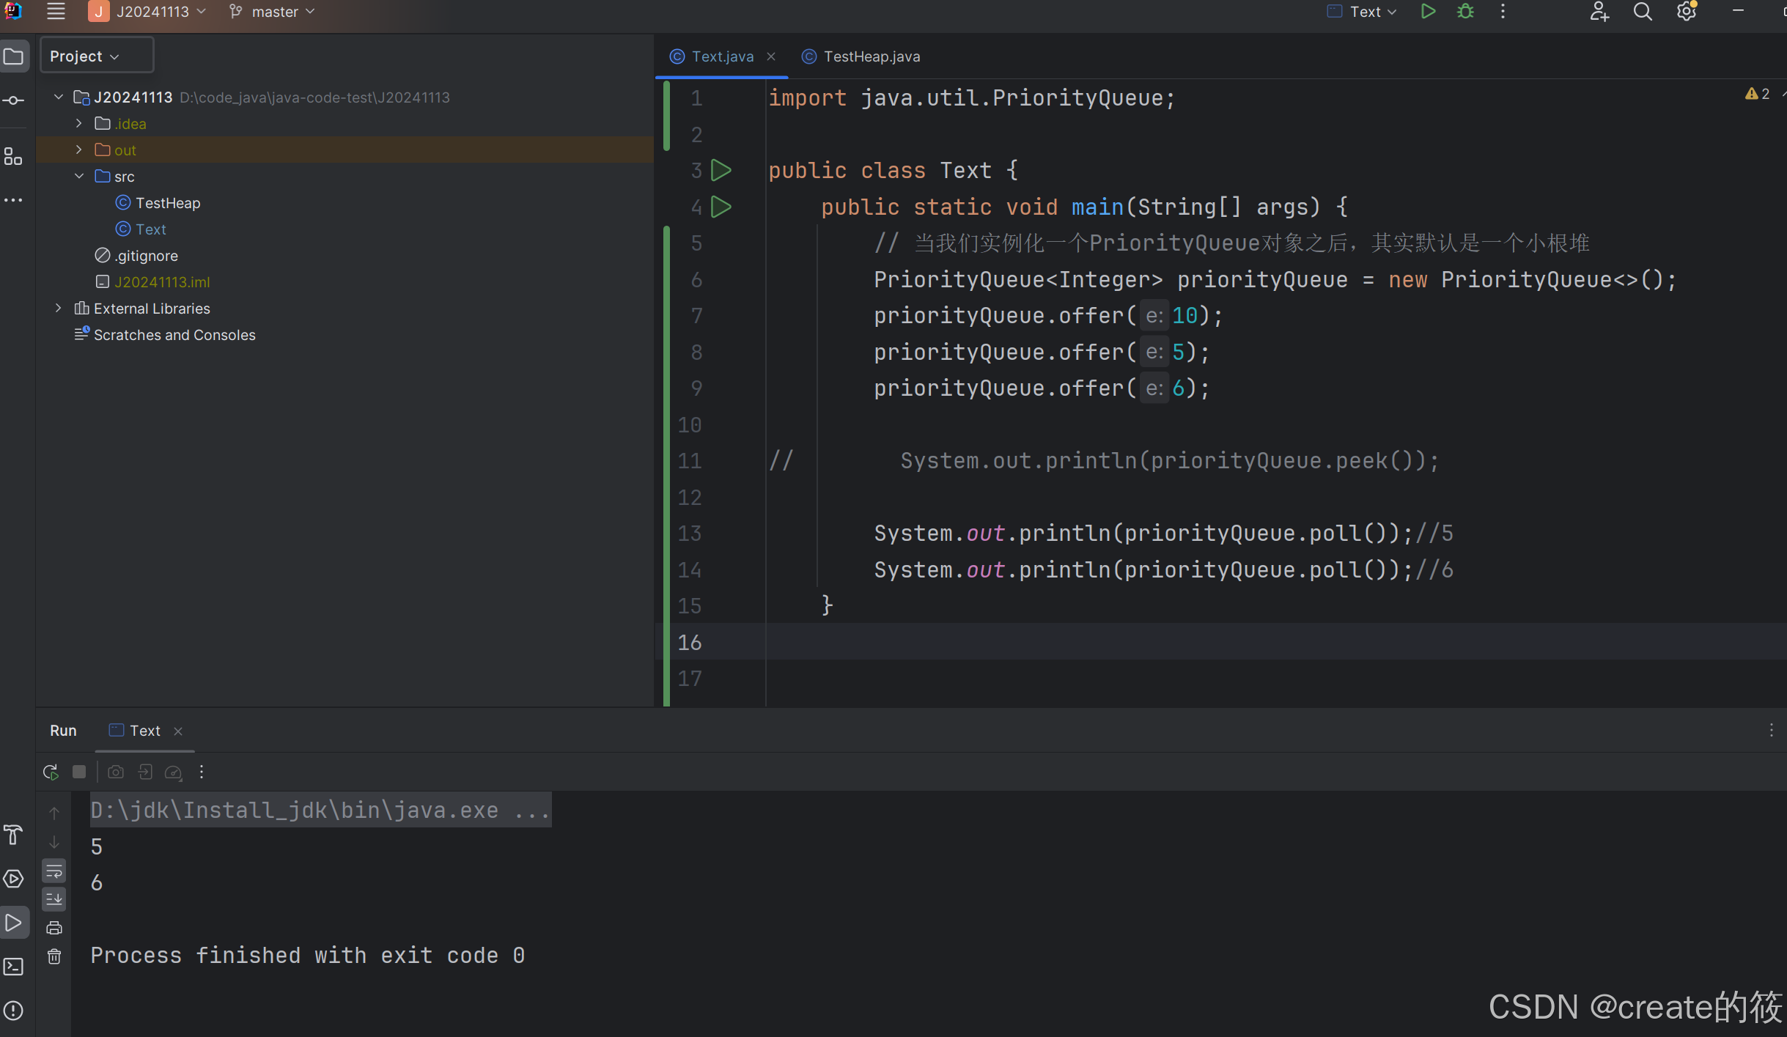Click the Stop process square icon
1787x1037 pixels.
coord(79,772)
